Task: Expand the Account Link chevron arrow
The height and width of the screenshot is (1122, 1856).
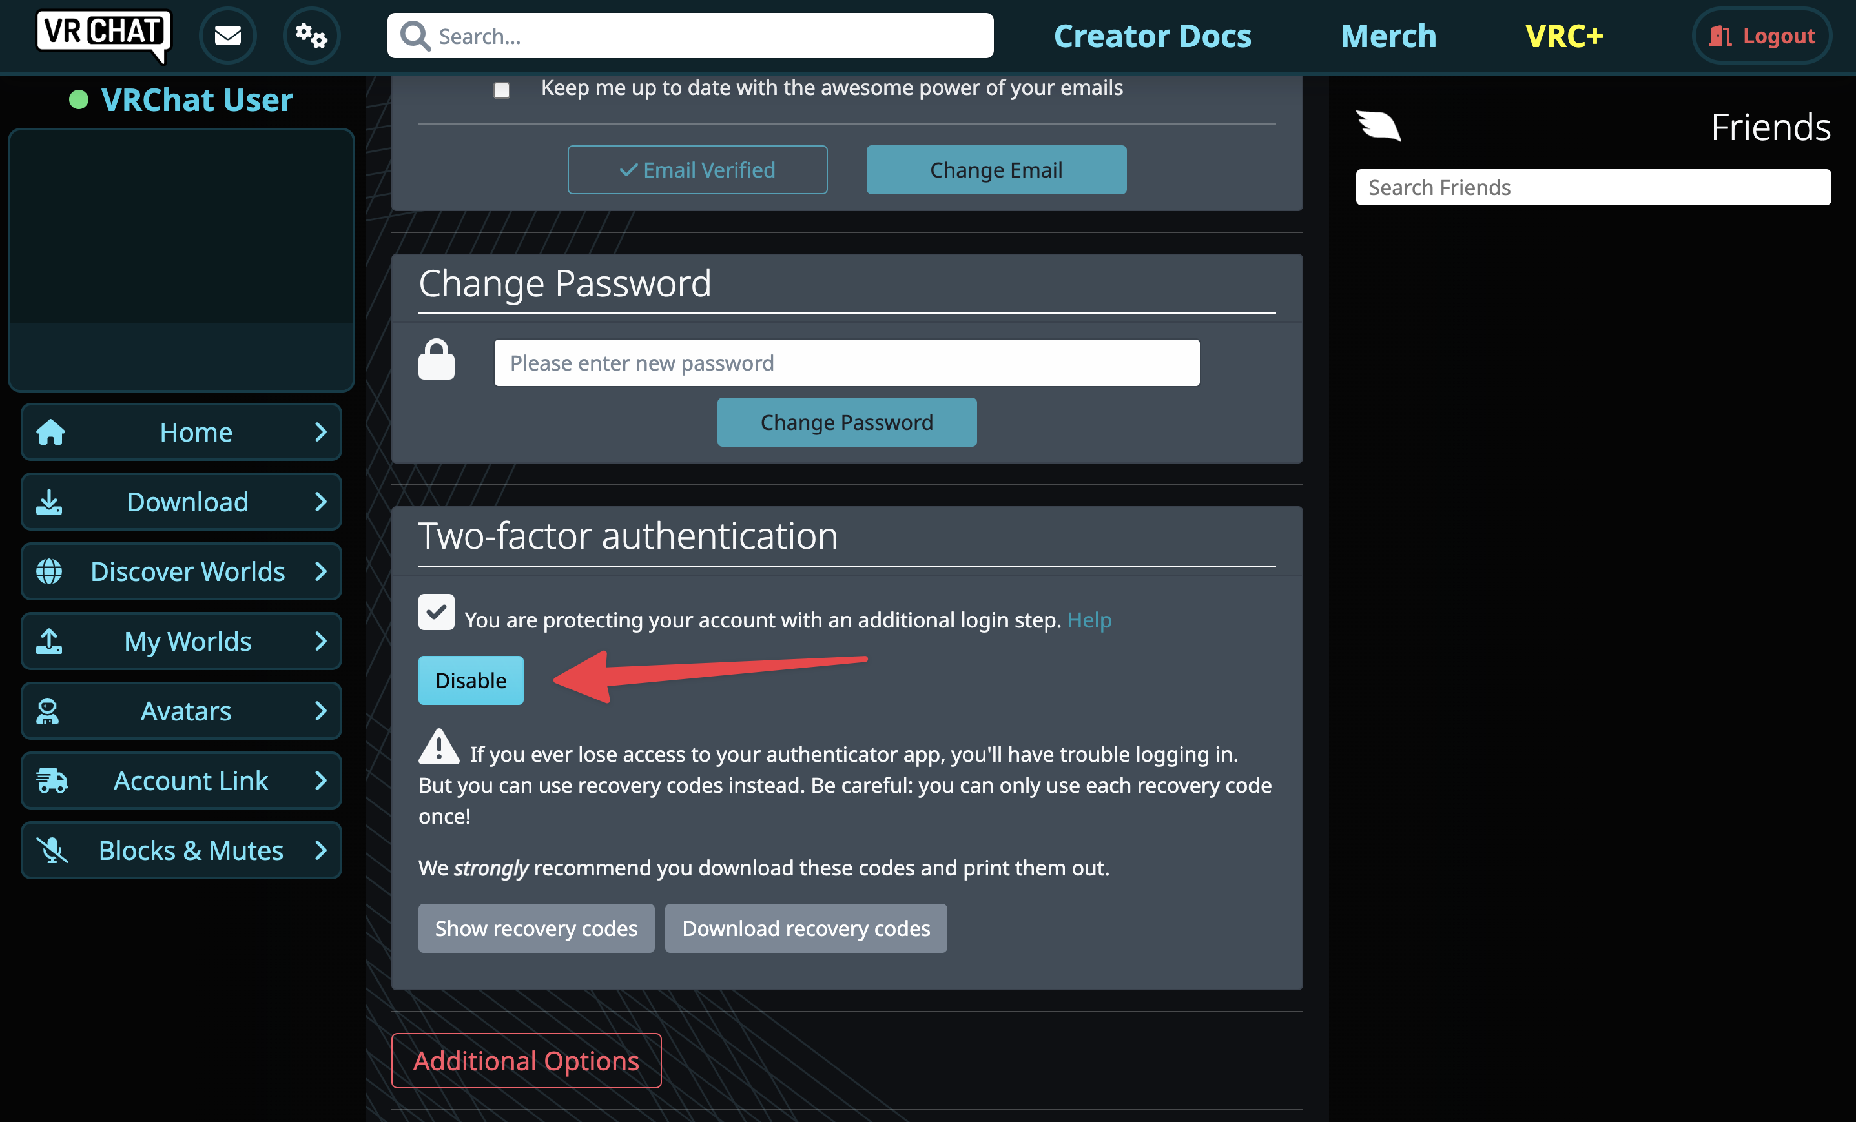Action: [x=321, y=780]
